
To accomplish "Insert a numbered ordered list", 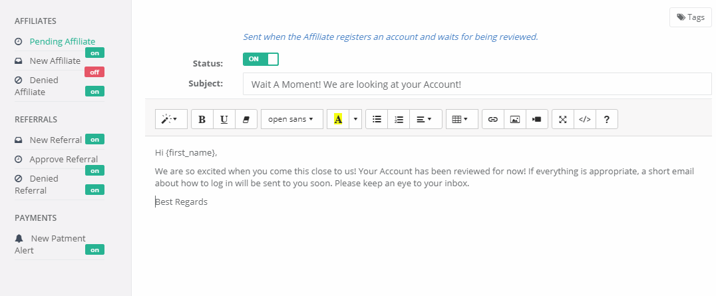I will [x=399, y=119].
